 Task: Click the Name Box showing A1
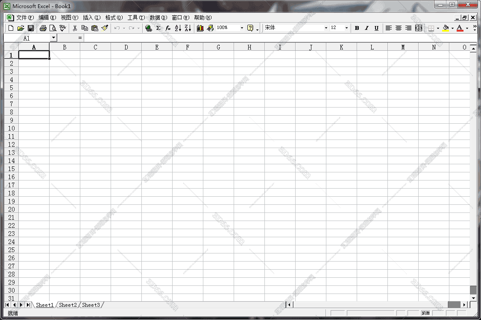coord(26,38)
